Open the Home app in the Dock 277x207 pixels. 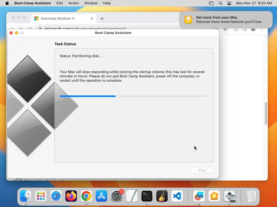point(214,196)
